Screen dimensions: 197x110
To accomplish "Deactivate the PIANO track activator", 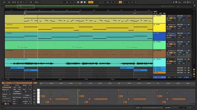I will click(x=180, y=42).
